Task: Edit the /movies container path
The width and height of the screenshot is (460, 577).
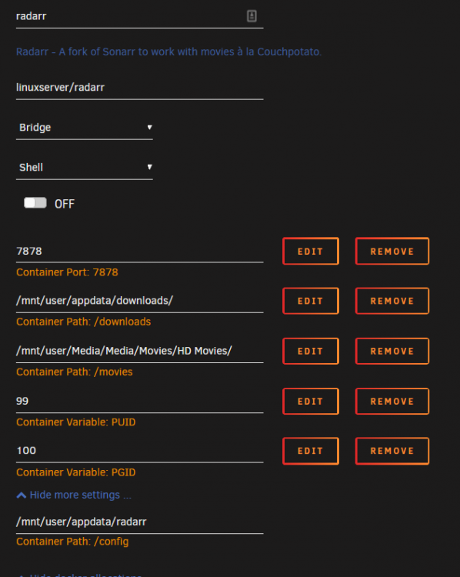Action: click(x=311, y=351)
